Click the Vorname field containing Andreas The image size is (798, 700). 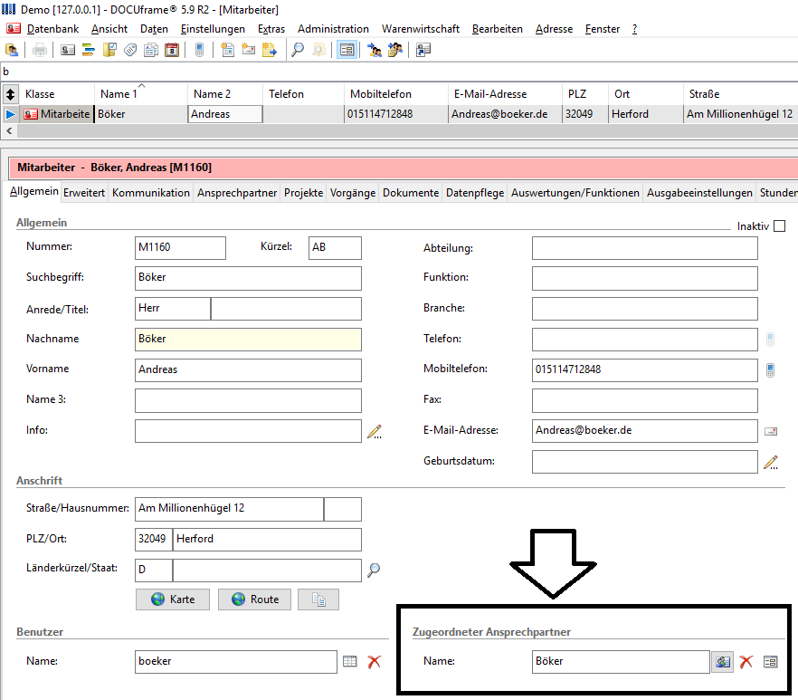pyautogui.click(x=248, y=370)
